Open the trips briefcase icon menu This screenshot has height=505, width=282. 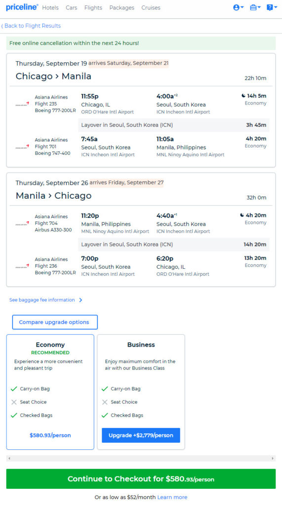point(255,7)
